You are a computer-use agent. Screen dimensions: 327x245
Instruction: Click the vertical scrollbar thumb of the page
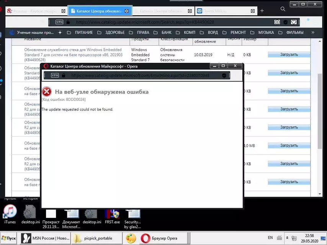[x=320, y=111]
